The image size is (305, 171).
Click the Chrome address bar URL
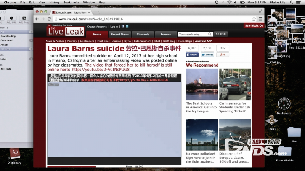[x=91, y=19]
